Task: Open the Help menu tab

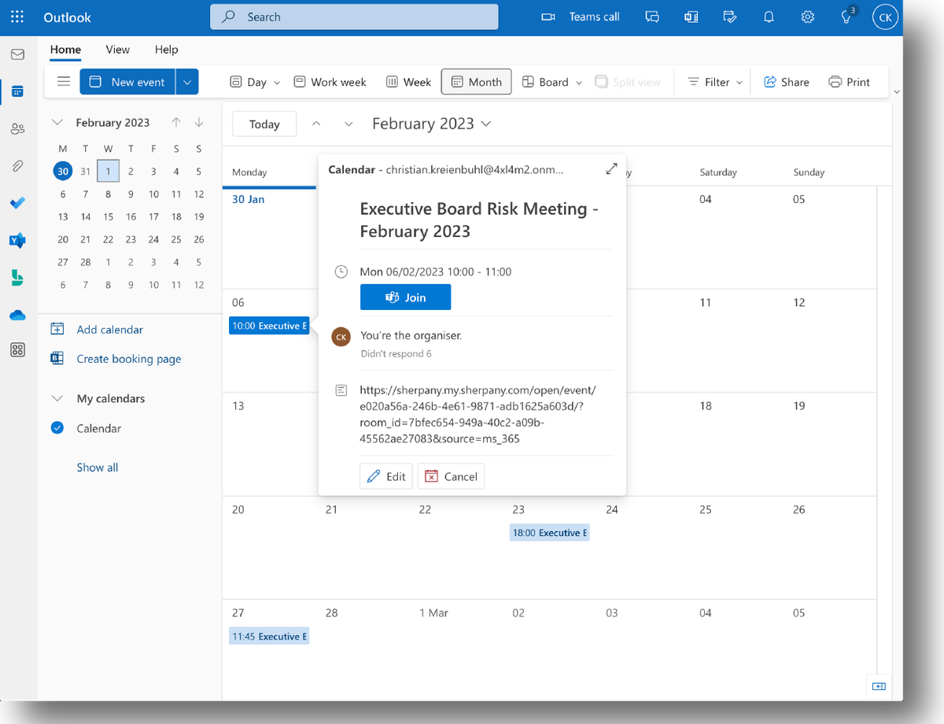Action: [x=166, y=49]
